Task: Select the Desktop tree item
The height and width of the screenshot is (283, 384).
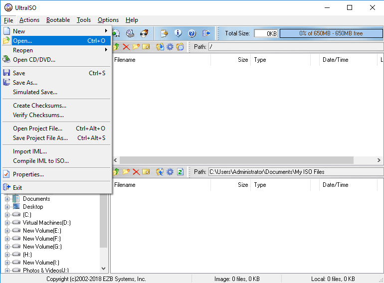Action: coord(33,207)
